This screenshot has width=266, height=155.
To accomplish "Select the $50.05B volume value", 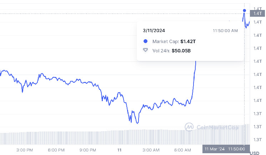I will pyautogui.click(x=181, y=51).
